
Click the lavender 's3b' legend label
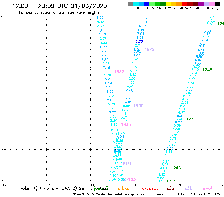point(188,188)
